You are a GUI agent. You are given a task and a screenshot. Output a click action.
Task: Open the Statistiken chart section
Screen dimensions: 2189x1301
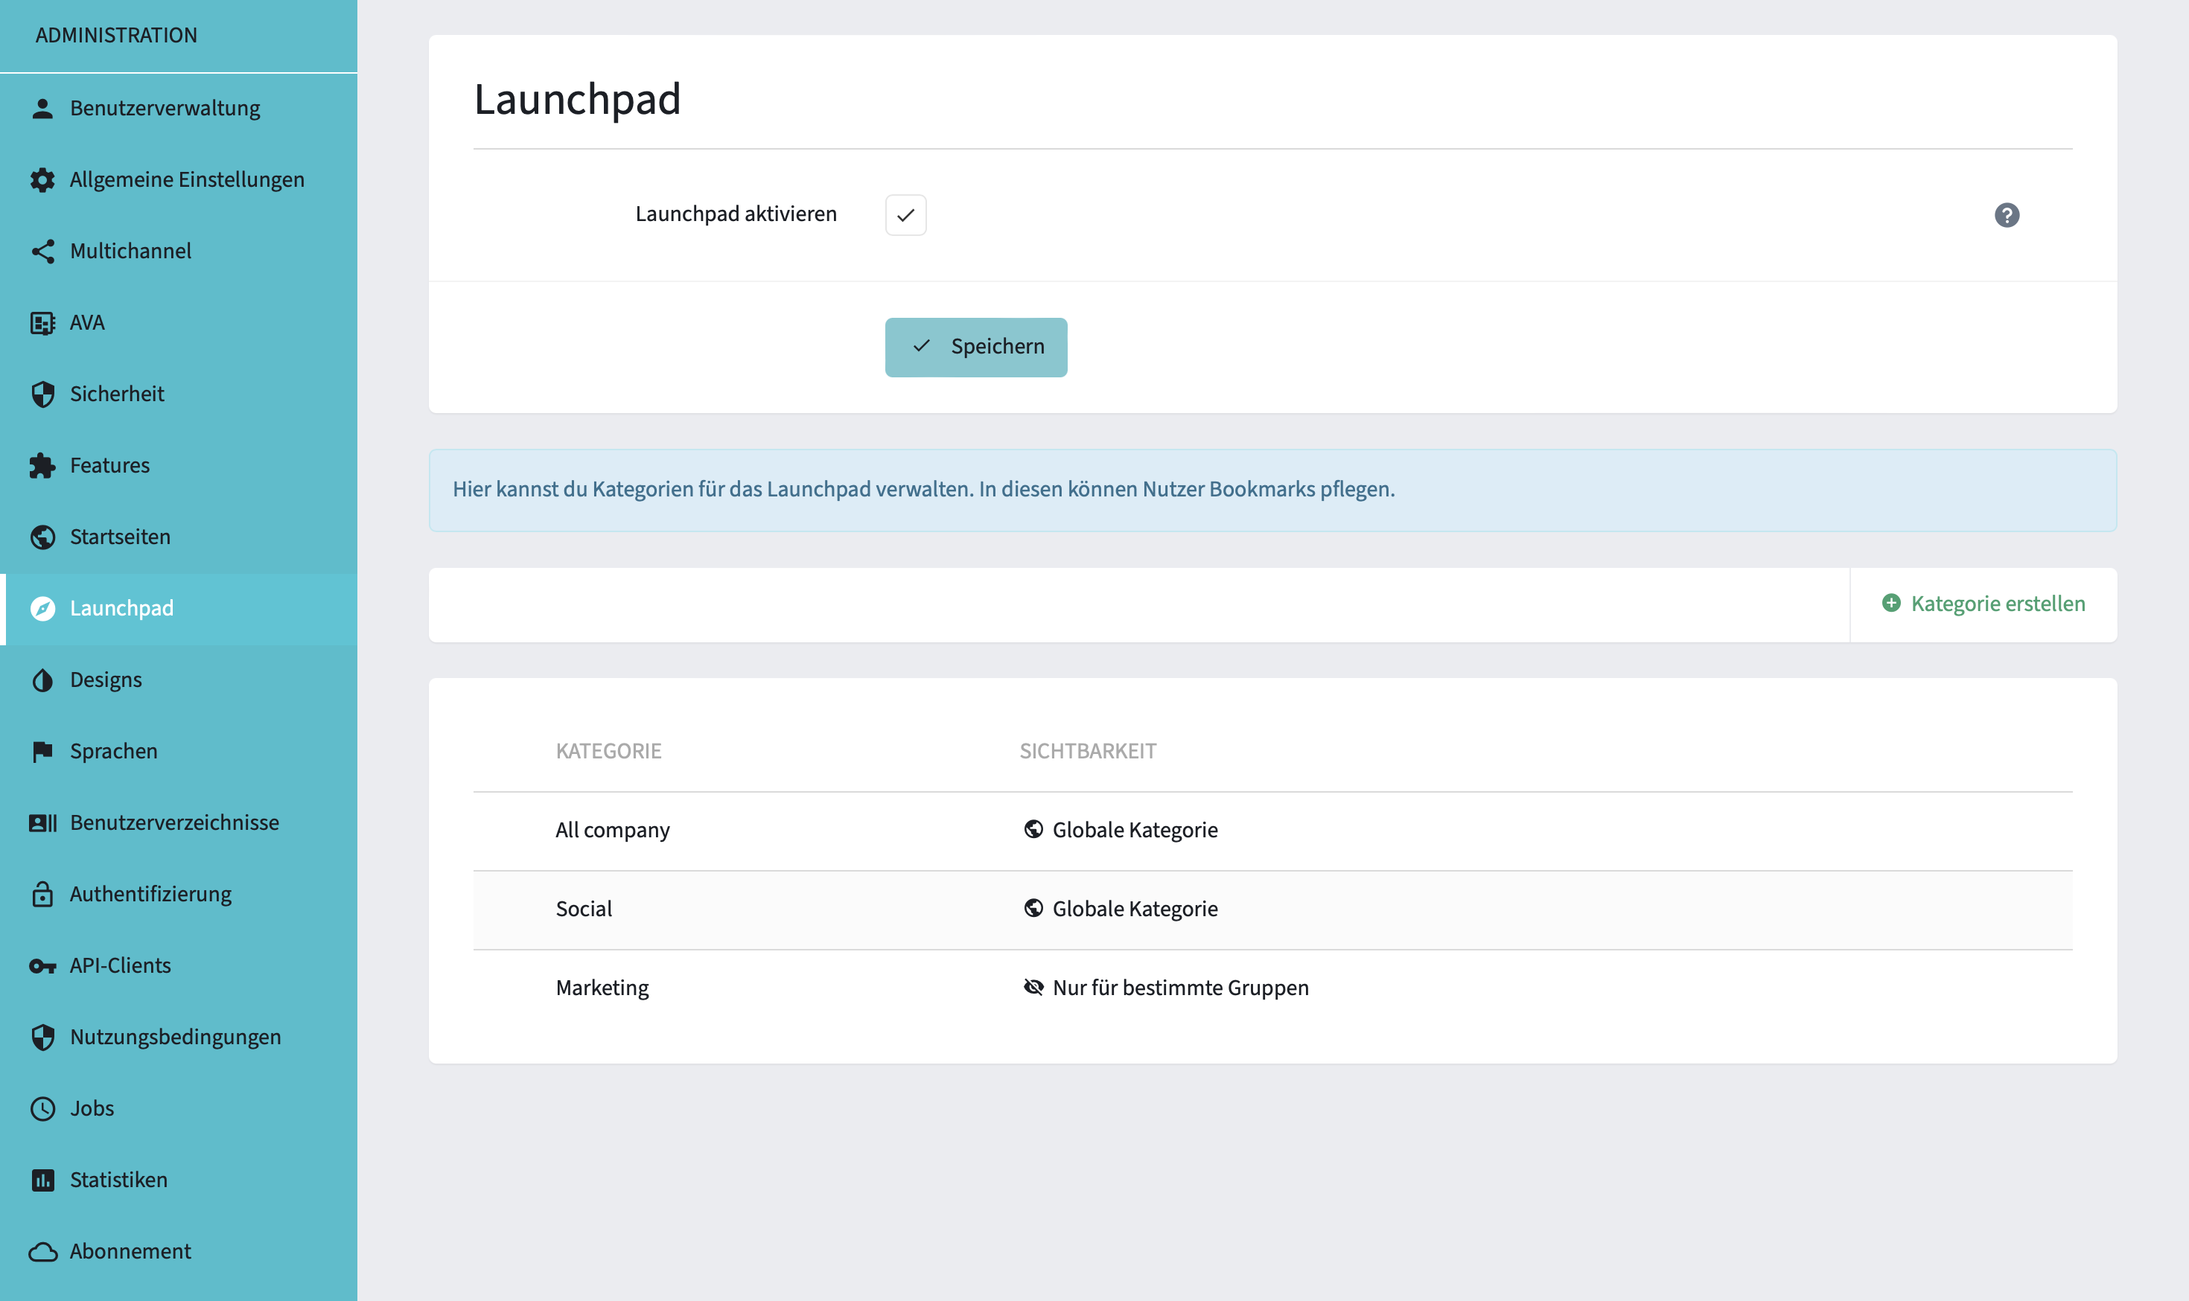coord(118,1179)
